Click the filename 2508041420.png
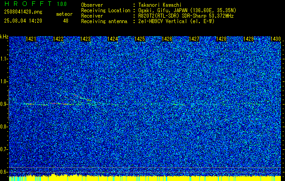 click(x=23, y=12)
